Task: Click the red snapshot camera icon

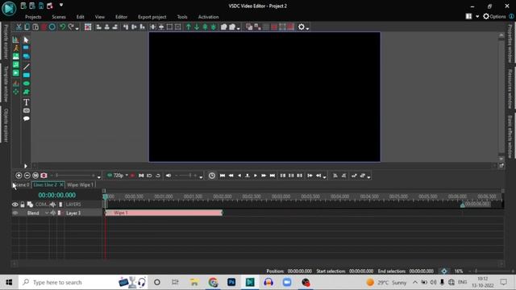Action: pos(44,176)
